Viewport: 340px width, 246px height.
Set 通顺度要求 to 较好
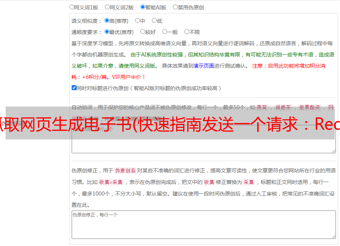(143, 32)
